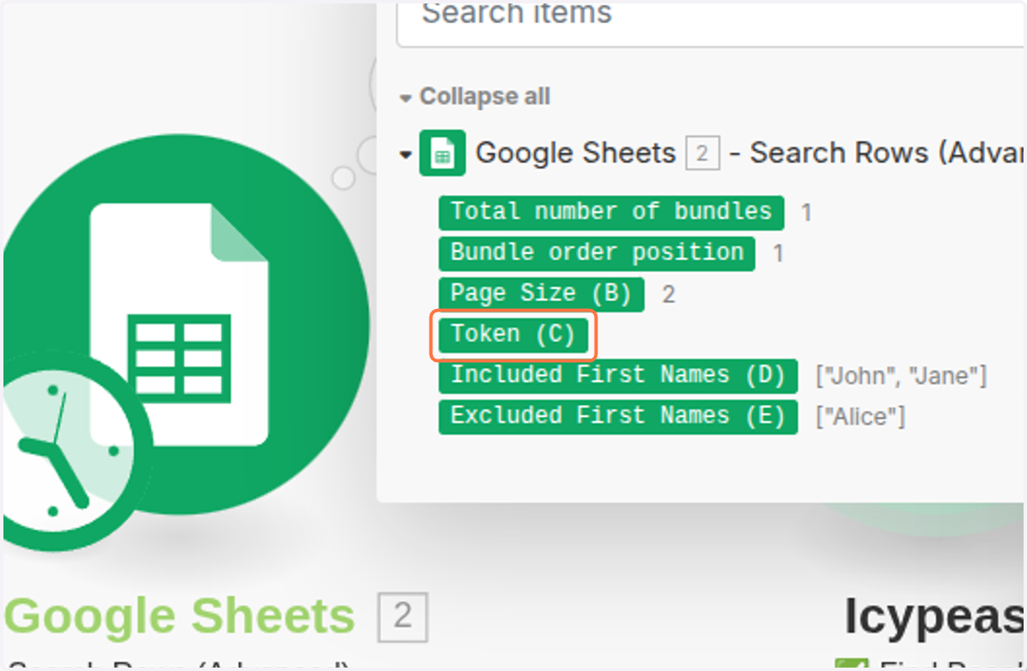The height and width of the screenshot is (671, 1027).
Task: Select the Bundle order position pill
Action: pyautogui.click(x=597, y=252)
